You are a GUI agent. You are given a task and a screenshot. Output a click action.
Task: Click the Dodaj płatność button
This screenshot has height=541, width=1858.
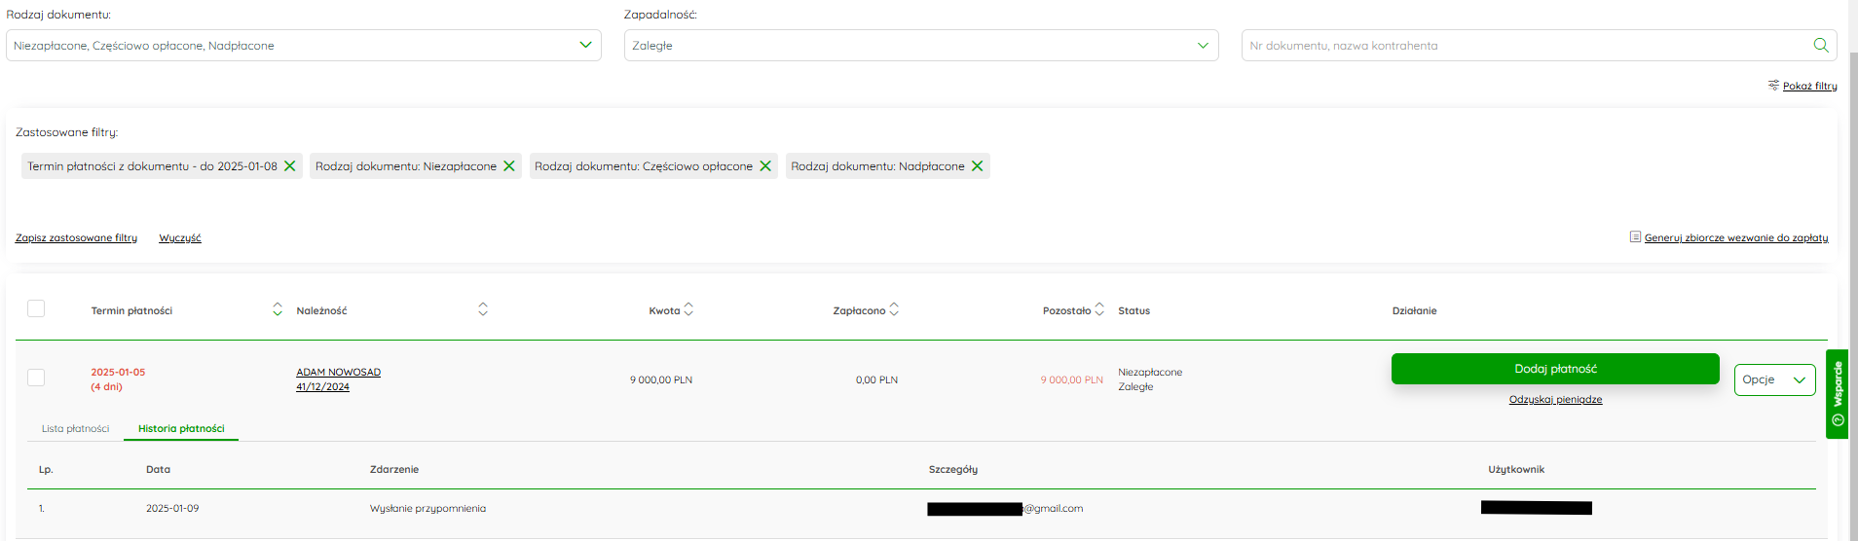(1555, 369)
